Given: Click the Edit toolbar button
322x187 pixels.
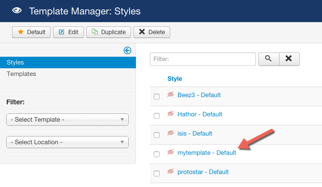Looking at the screenshot, I should pos(68,32).
